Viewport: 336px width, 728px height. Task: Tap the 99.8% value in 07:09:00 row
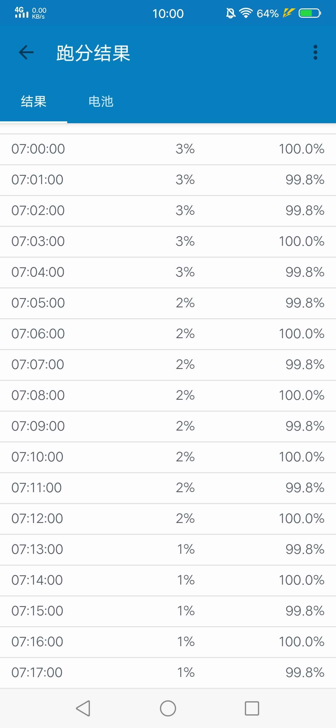point(305,426)
